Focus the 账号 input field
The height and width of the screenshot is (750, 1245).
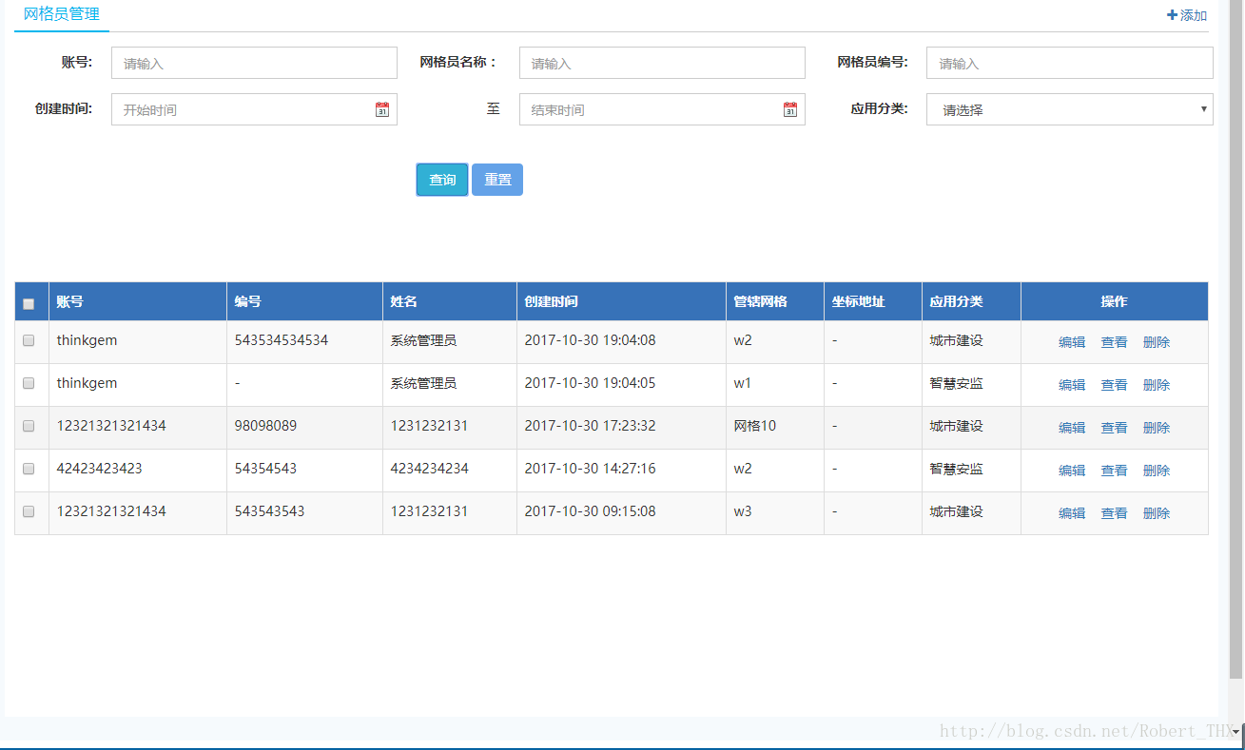(254, 63)
